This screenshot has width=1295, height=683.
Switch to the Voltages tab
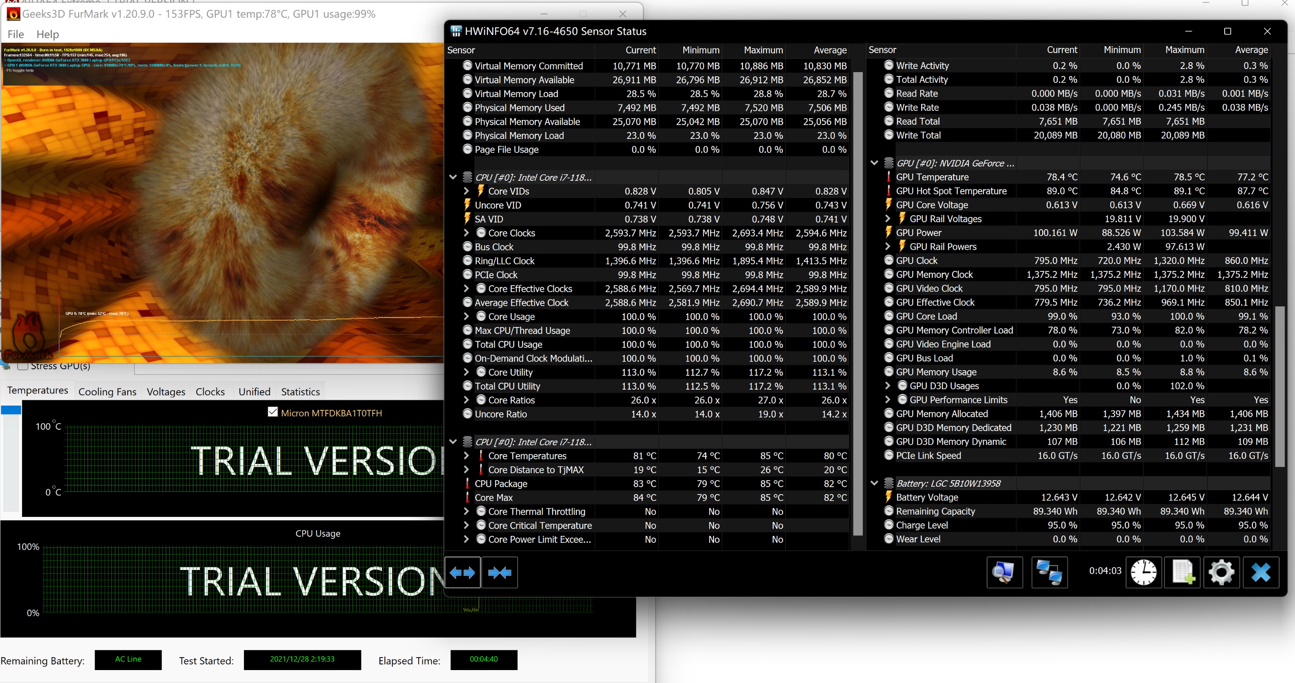coord(166,391)
